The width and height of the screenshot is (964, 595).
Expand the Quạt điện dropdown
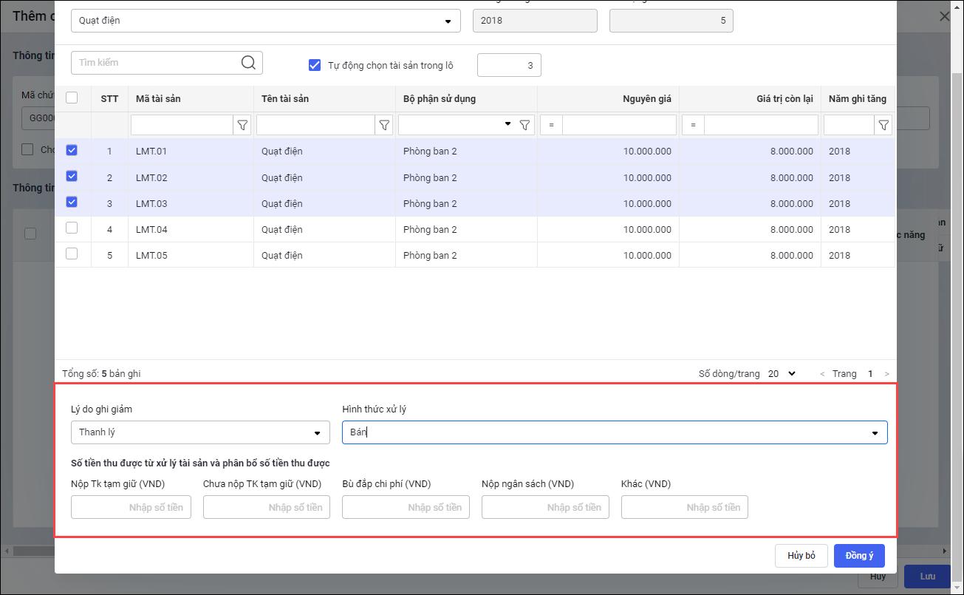coord(448,21)
